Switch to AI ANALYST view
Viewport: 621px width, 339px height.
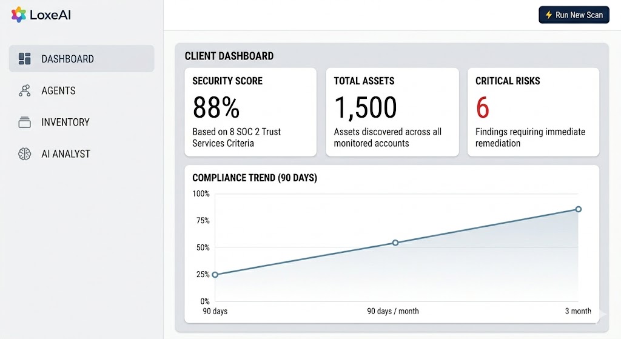click(x=65, y=153)
